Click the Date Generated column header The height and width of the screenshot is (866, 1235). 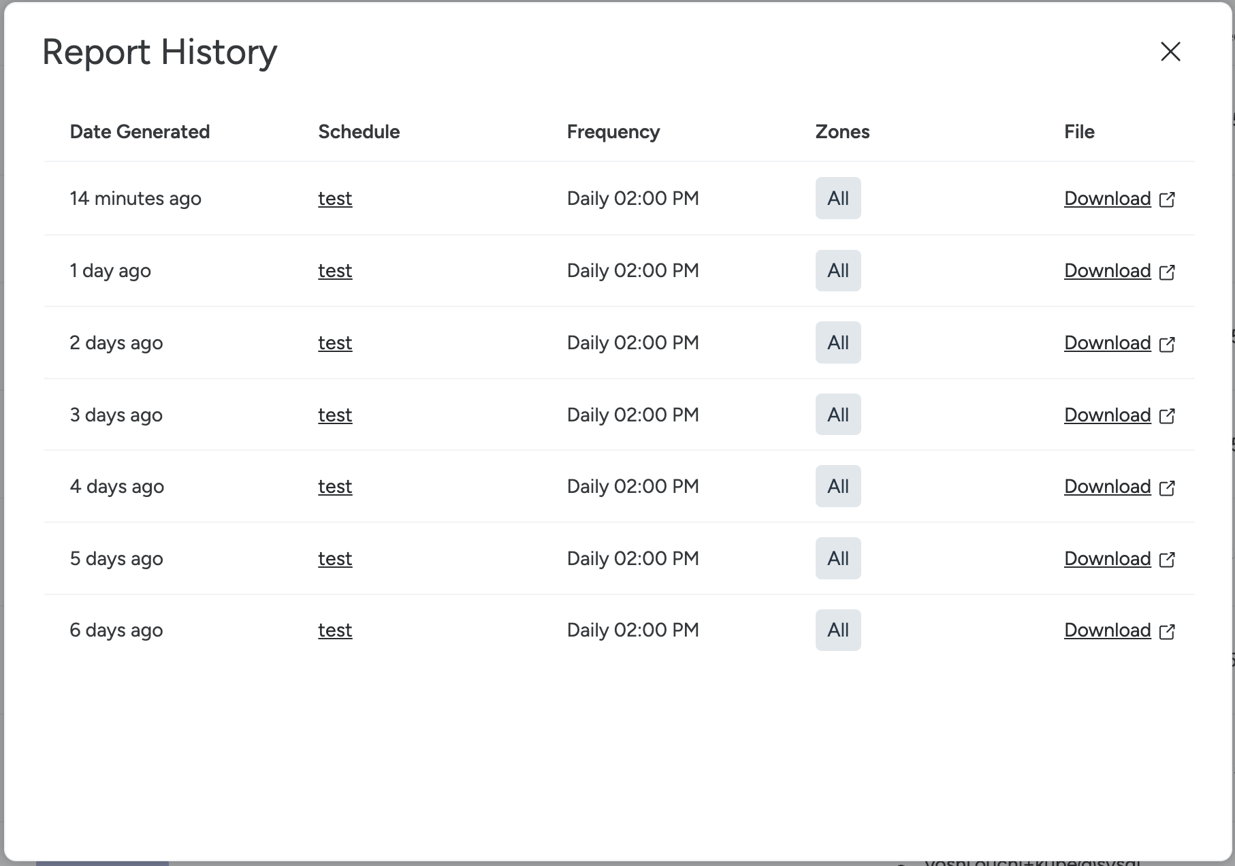(140, 131)
